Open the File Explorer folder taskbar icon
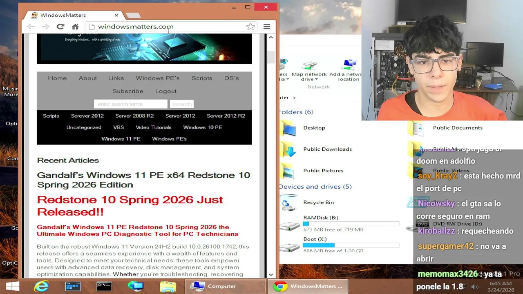The image size is (523, 294). tap(168, 286)
